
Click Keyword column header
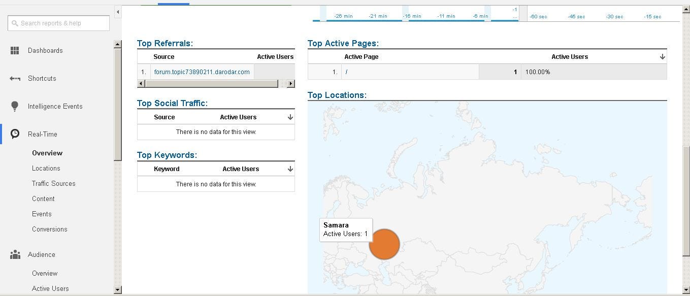coord(167,169)
